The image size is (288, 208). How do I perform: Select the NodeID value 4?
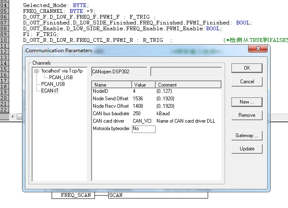pyautogui.click(x=134, y=91)
